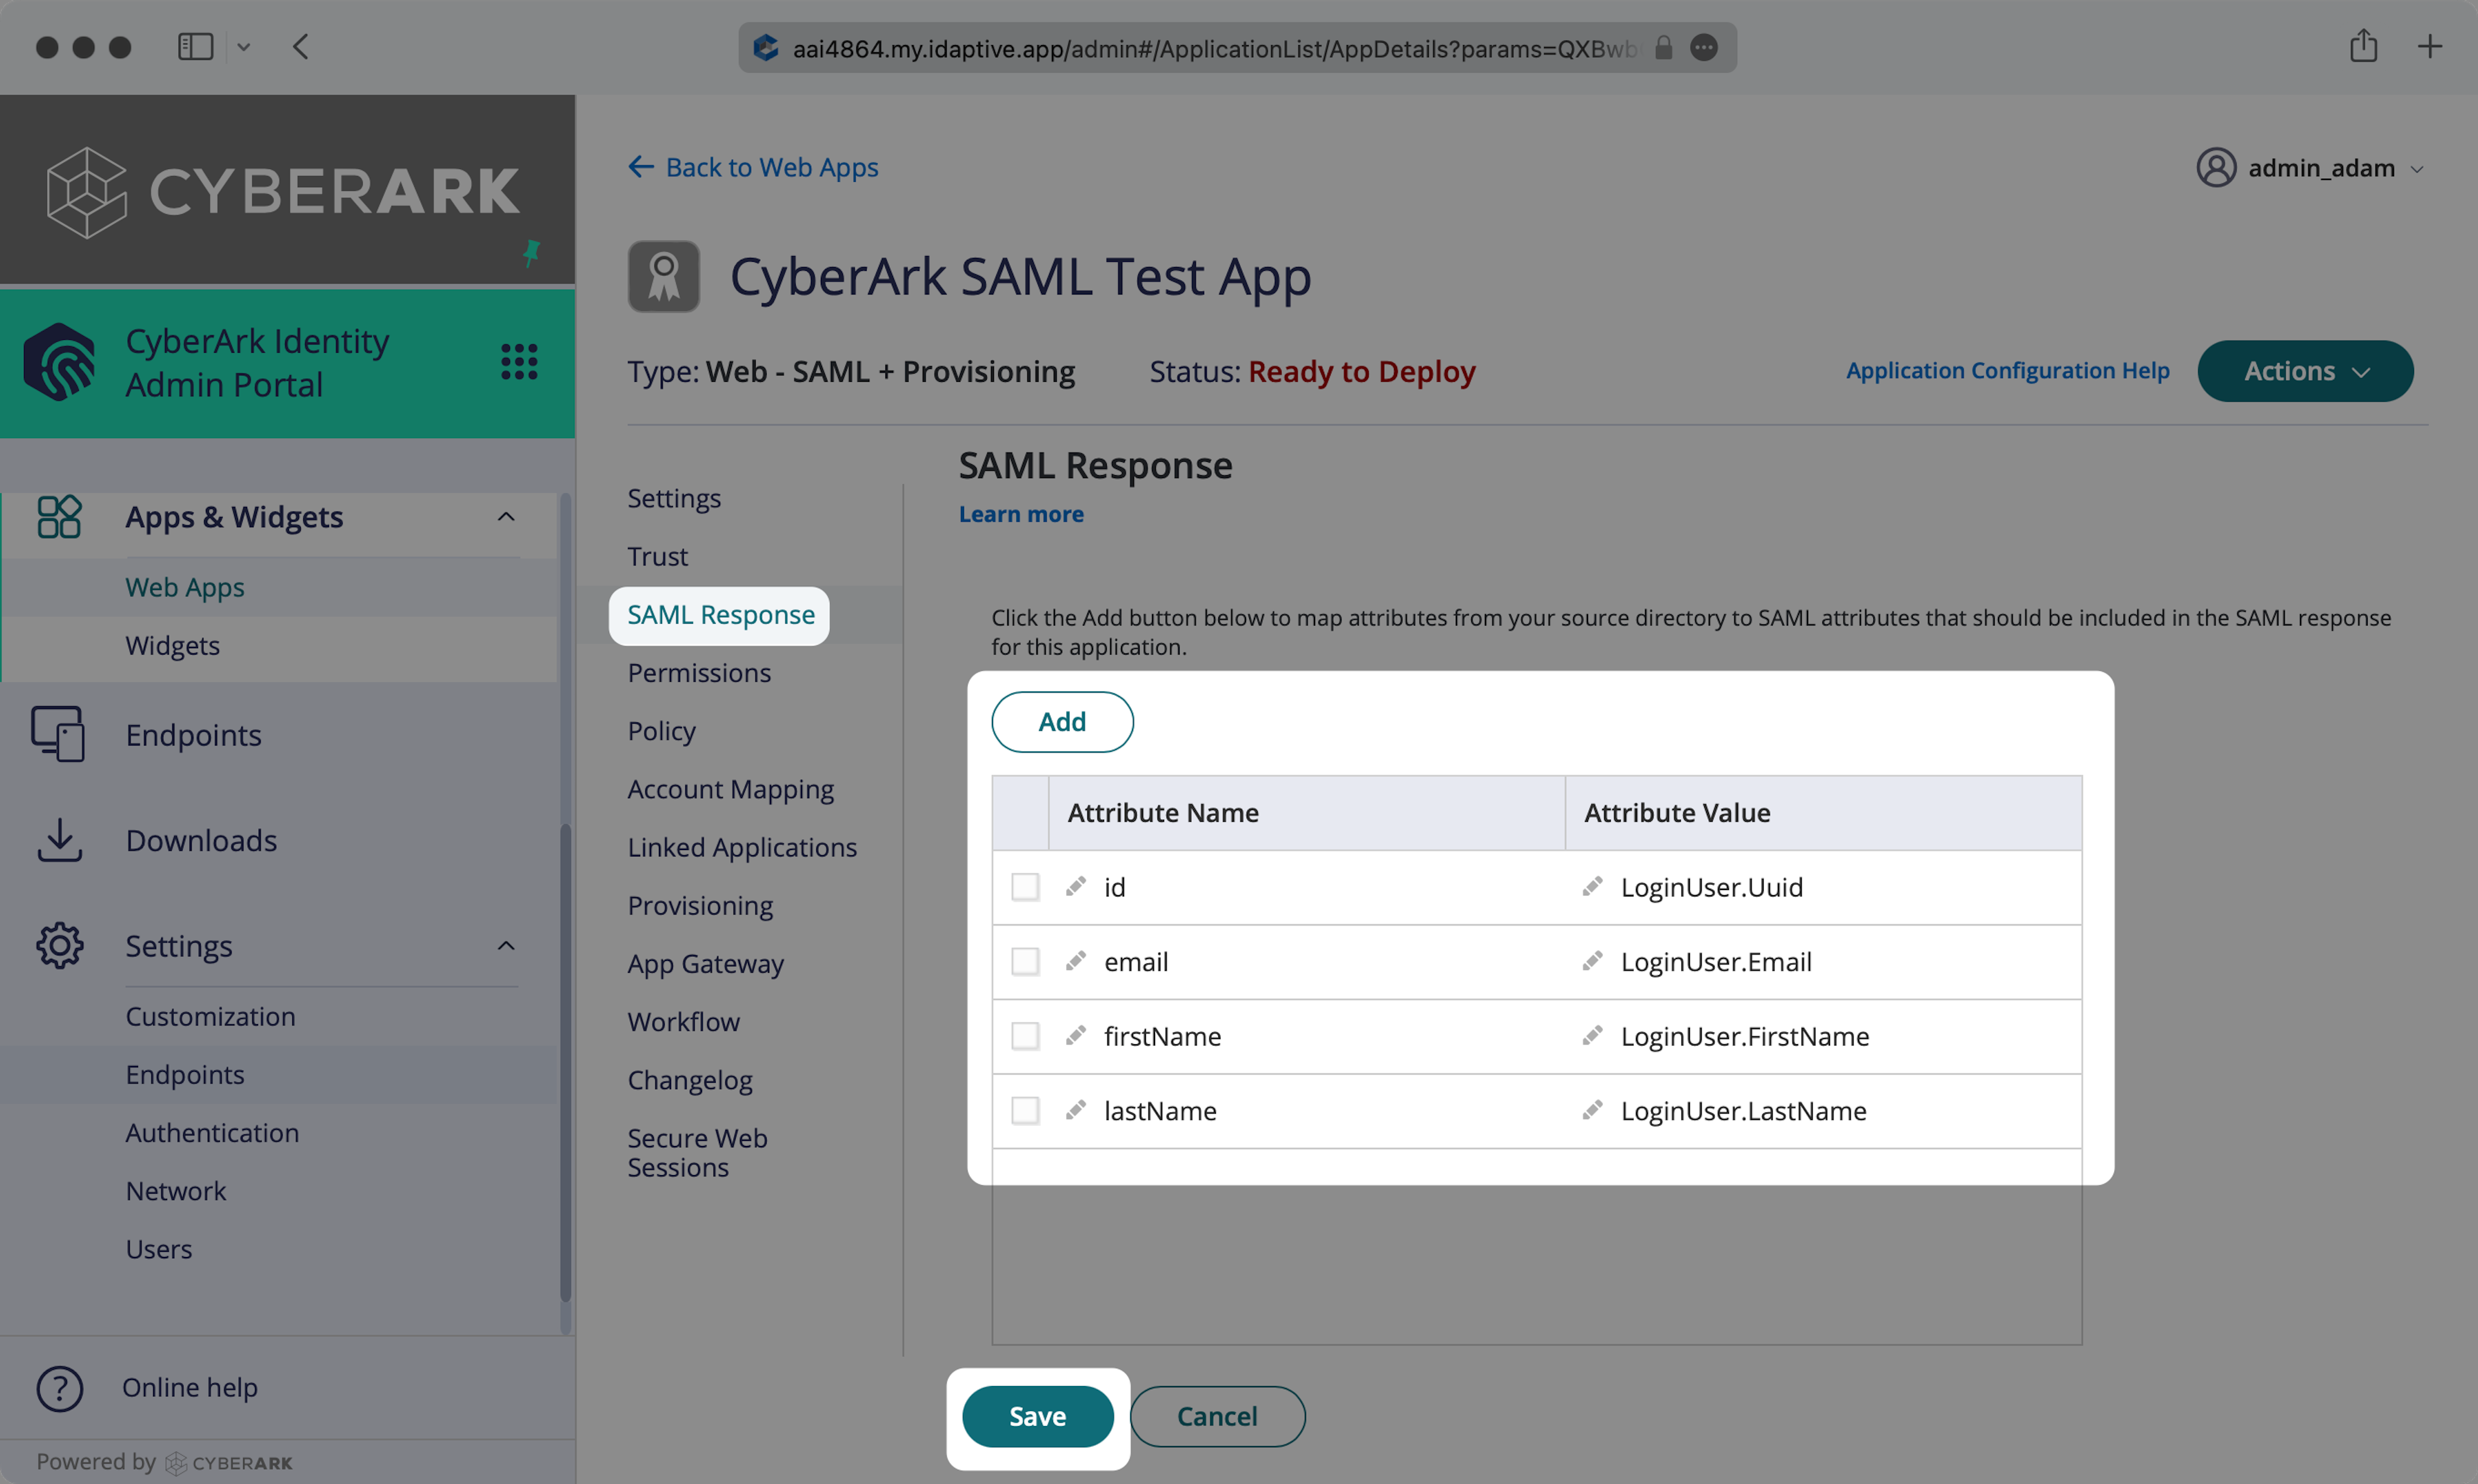Image resolution: width=2478 pixels, height=1484 pixels.
Task: Click the Online help question mark icon
Action: pos(59,1388)
